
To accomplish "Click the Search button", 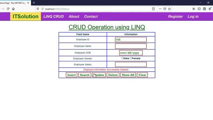I will 85,75.
